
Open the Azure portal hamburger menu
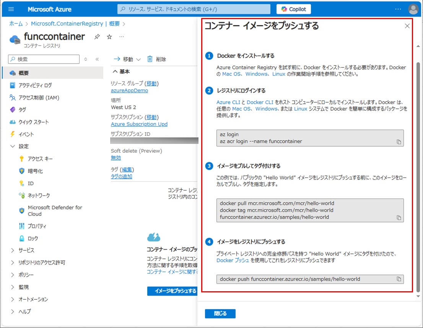click(11, 9)
